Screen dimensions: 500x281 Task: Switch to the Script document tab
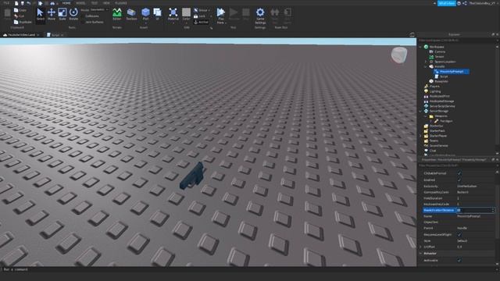tap(55, 34)
